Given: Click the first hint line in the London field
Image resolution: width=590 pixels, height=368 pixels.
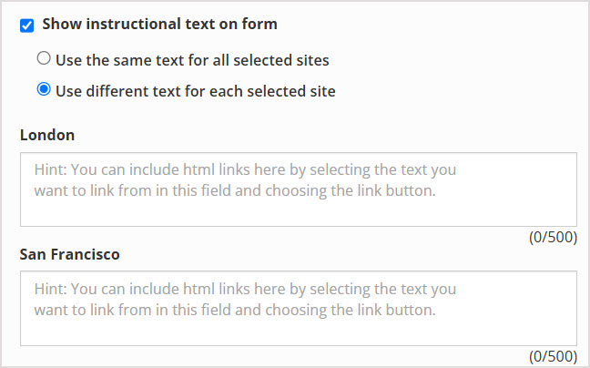Looking at the screenshot, I should [245, 169].
